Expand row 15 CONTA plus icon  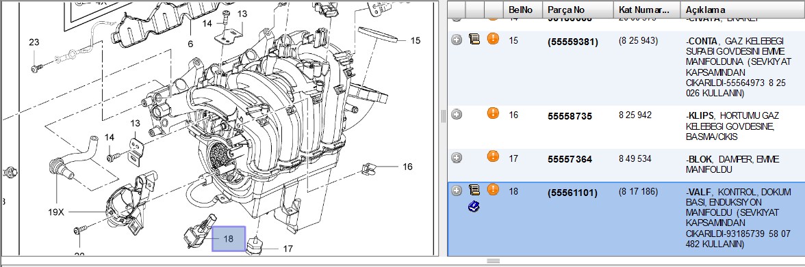(457, 40)
